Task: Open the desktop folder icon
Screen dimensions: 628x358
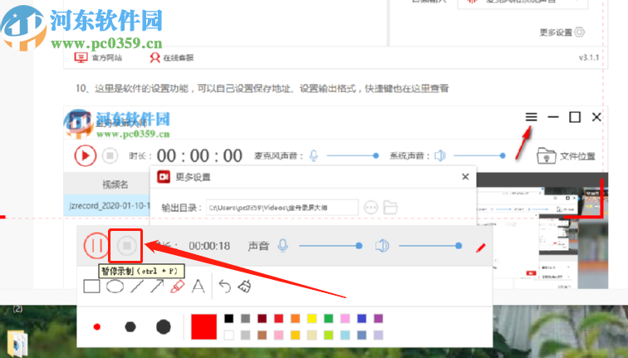Action: [17, 342]
